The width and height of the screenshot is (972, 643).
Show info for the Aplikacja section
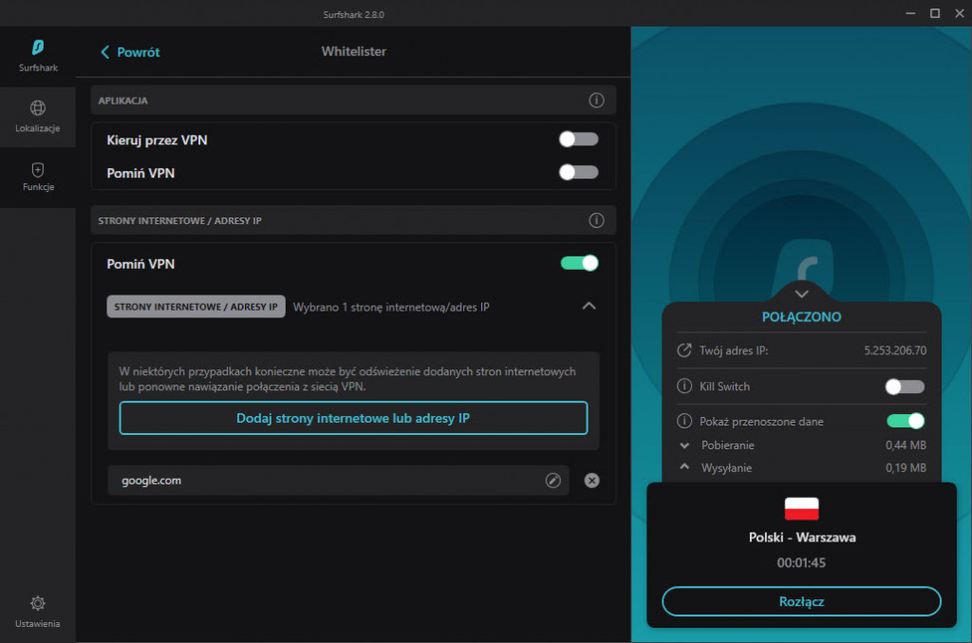pos(596,101)
